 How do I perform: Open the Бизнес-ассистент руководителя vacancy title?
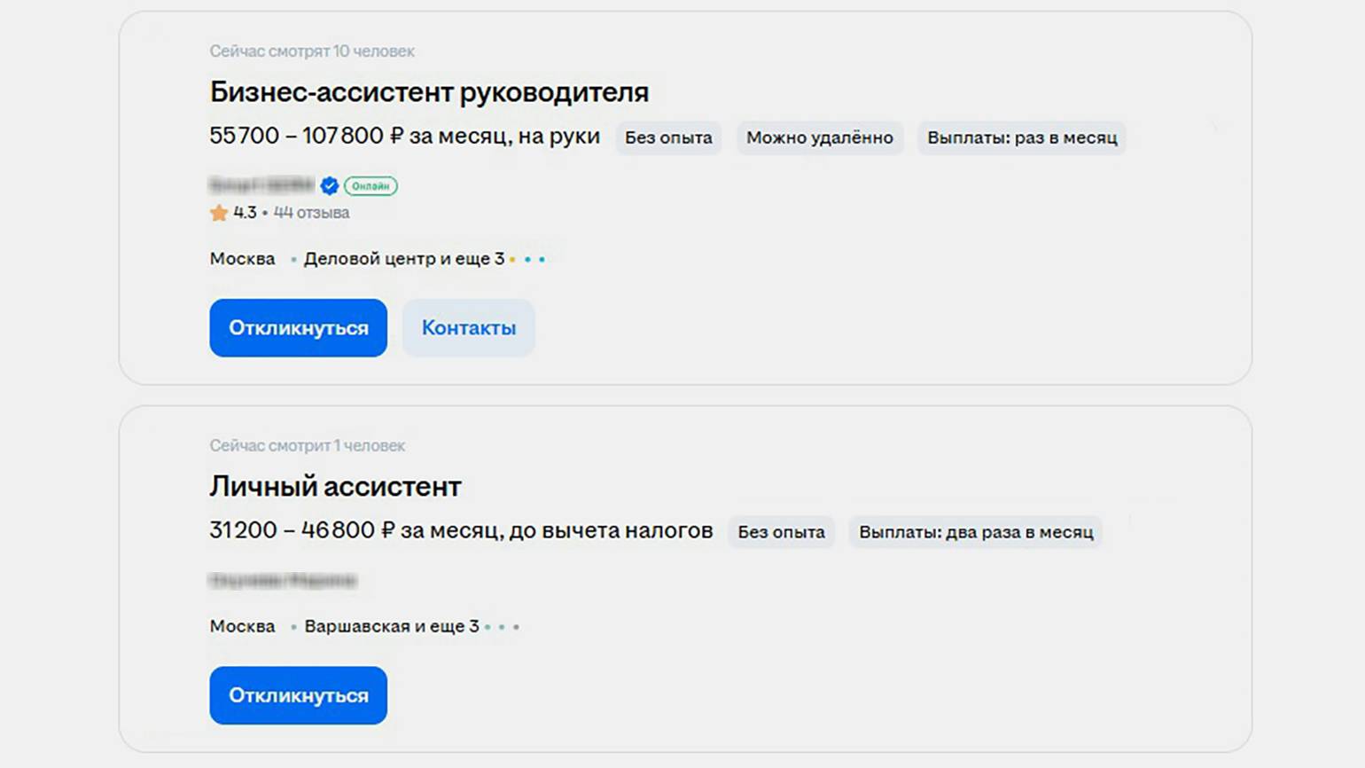[x=429, y=92]
